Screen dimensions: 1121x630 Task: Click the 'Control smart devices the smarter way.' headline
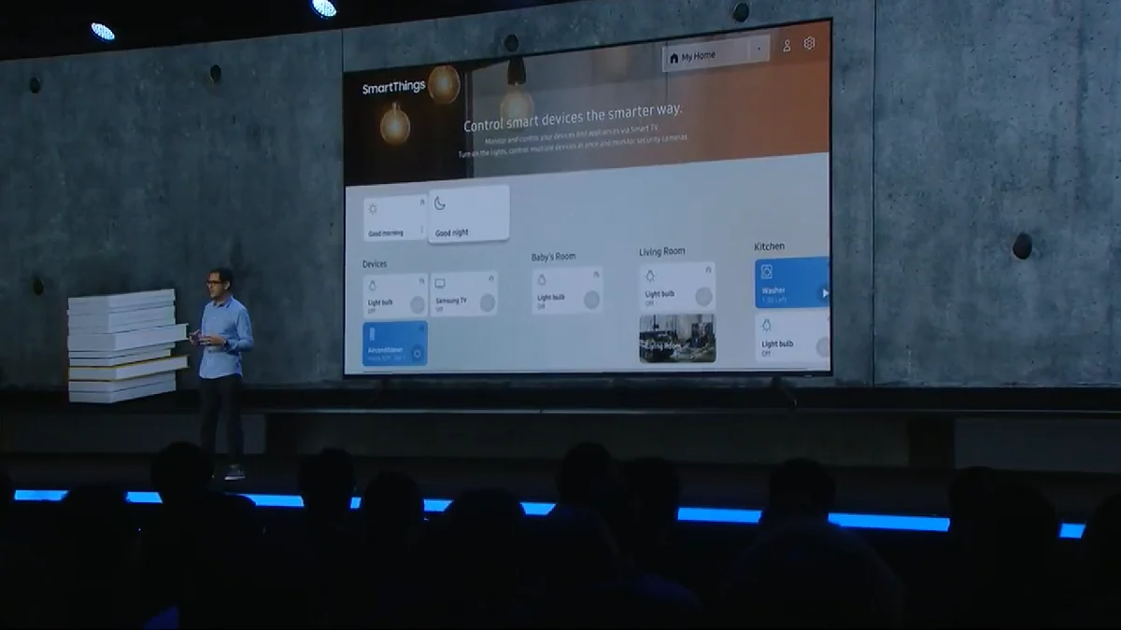574,119
